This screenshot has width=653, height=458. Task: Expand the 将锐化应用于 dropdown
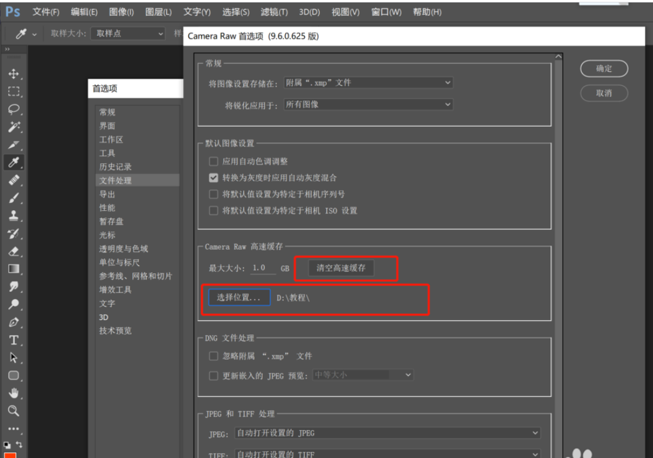368,105
